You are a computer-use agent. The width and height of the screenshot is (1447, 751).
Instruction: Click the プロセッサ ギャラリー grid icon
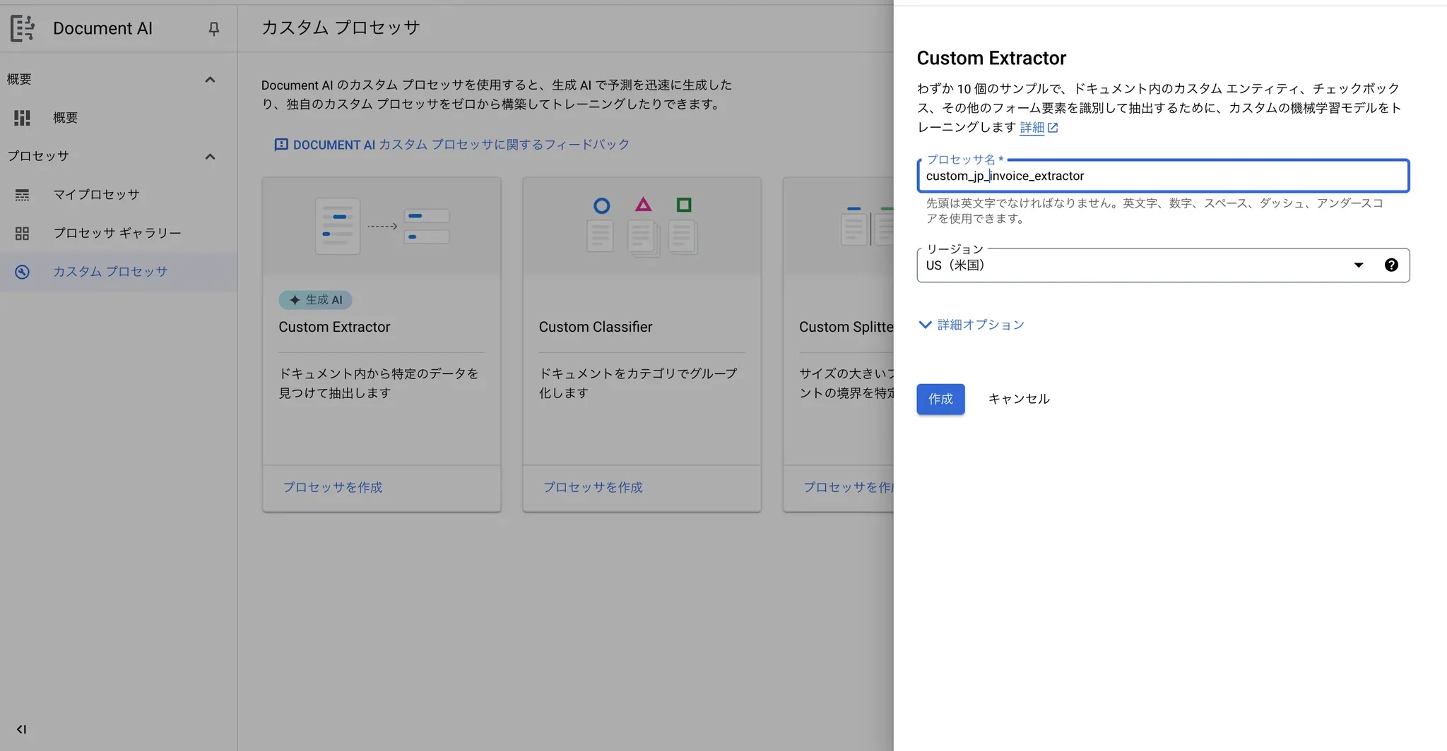click(x=22, y=233)
